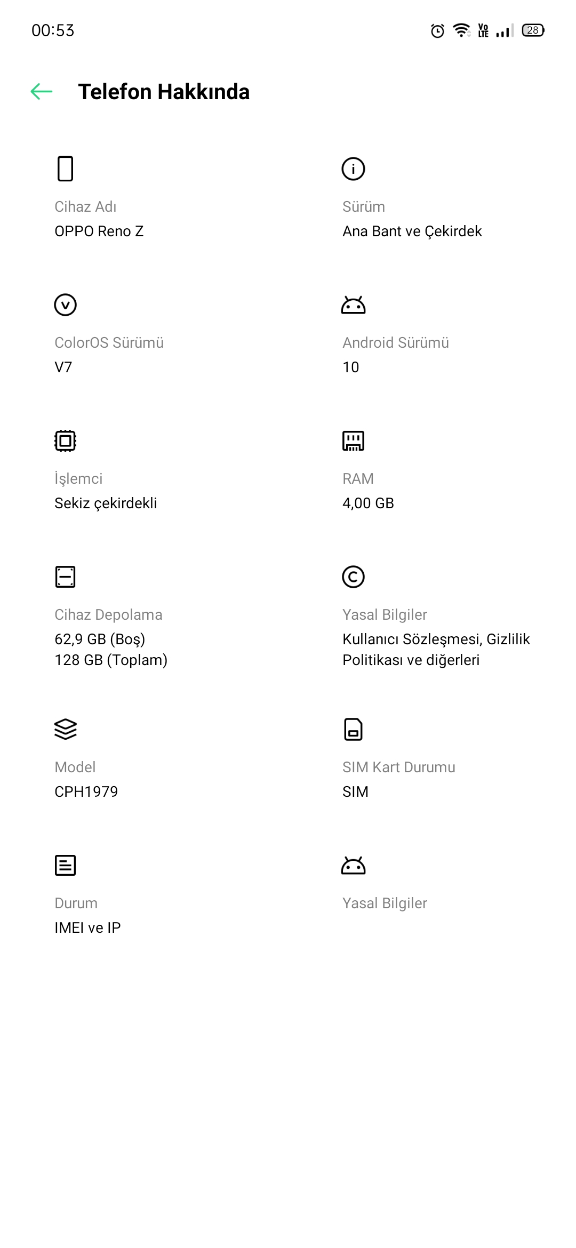Tap the SIM card icon
Image resolution: width=576 pixels, height=1248 pixels.
pos(353,729)
